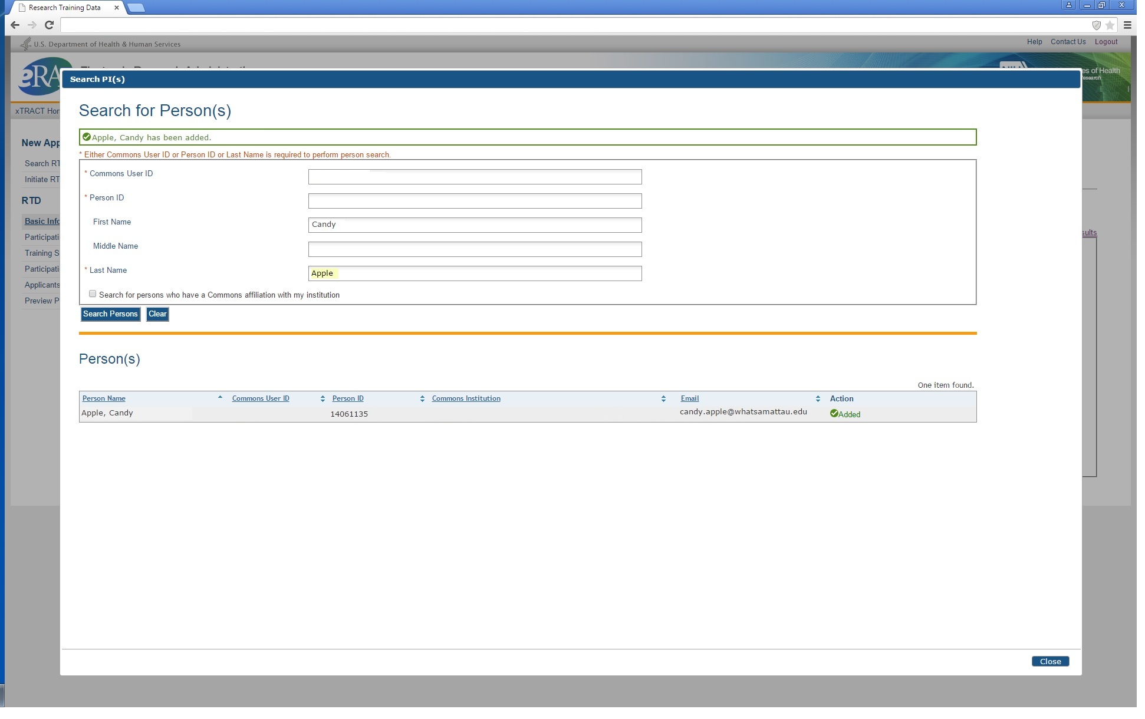Sort by Person Name column arrow

(x=220, y=398)
